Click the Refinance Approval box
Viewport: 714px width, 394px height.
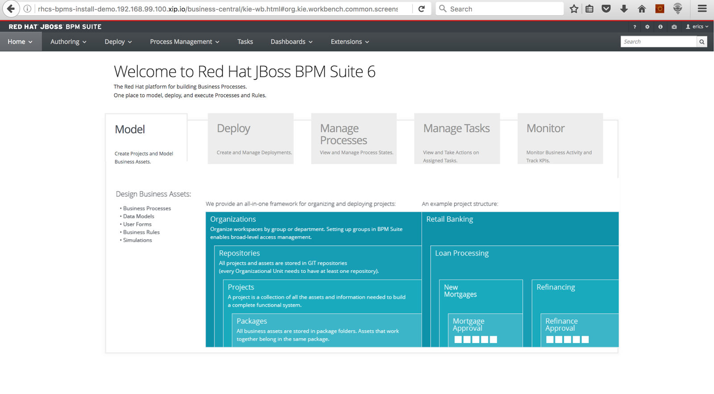[580, 330]
